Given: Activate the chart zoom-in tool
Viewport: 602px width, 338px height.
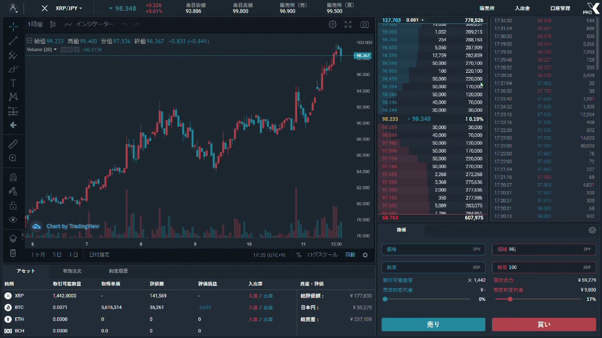Looking at the screenshot, I should point(13,158).
